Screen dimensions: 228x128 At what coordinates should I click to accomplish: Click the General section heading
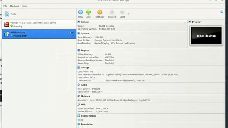(85, 22)
